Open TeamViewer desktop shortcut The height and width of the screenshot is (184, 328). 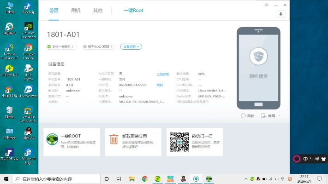tap(28, 91)
